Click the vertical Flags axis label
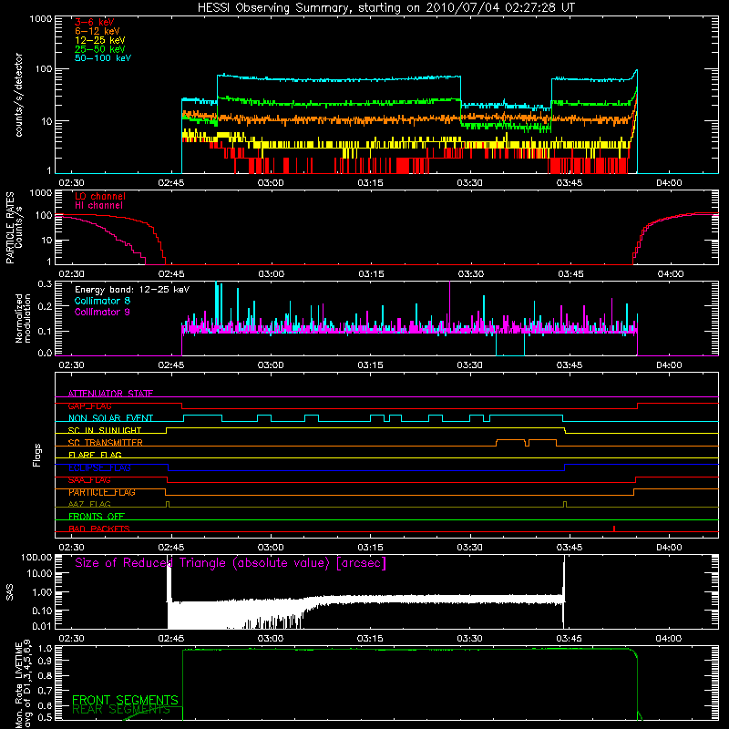Image resolution: width=729 pixels, height=729 pixels. (x=37, y=455)
